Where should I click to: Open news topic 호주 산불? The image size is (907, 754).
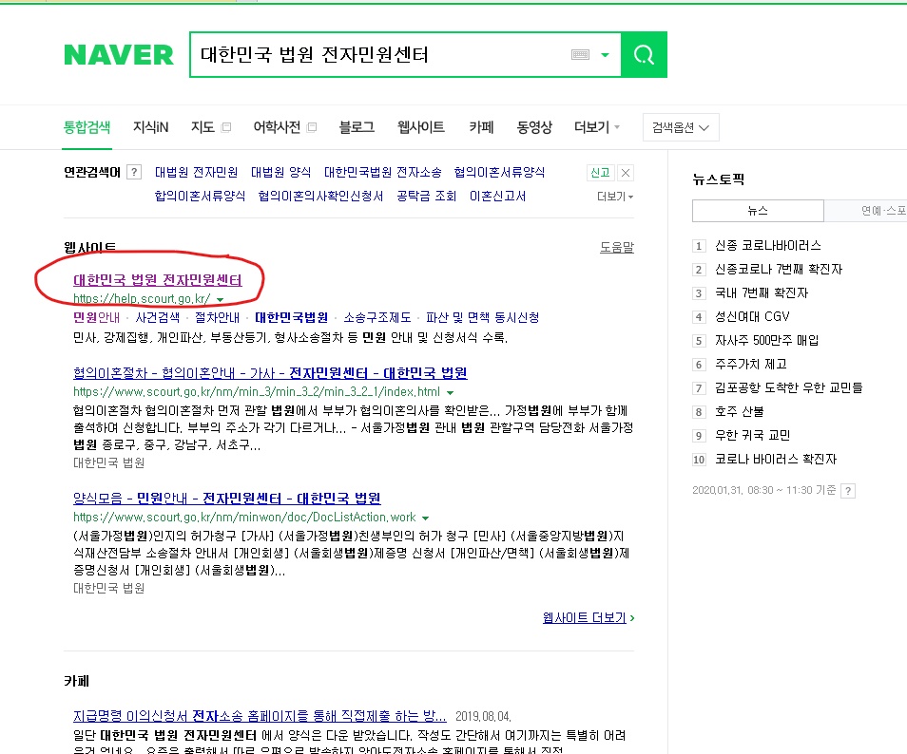(x=740, y=411)
